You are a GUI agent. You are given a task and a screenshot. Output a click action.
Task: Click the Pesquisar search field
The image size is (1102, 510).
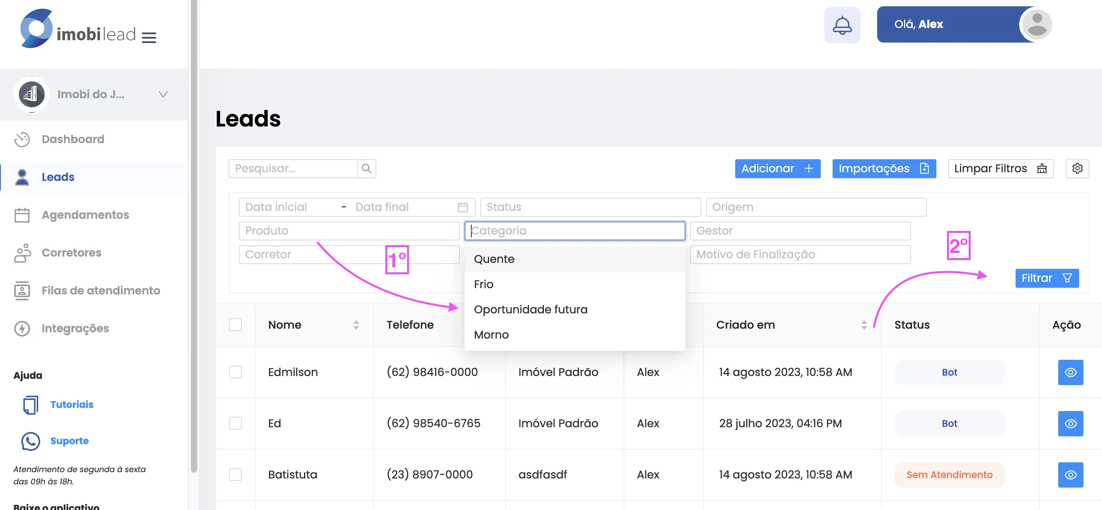pyautogui.click(x=293, y=168)
